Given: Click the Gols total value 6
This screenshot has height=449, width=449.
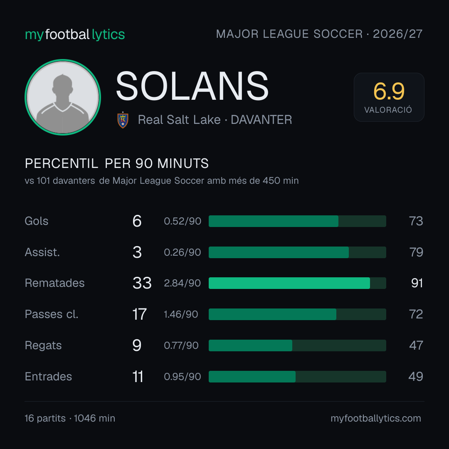Looking at the screenshot, I should (x=137, y=221).
